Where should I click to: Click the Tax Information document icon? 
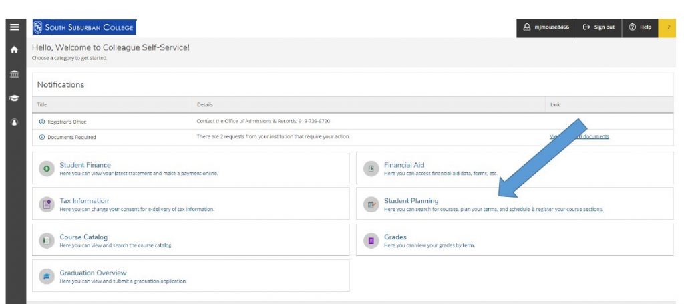point(47,204)
